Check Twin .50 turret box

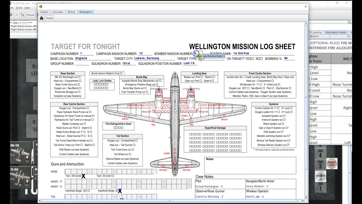113,176
